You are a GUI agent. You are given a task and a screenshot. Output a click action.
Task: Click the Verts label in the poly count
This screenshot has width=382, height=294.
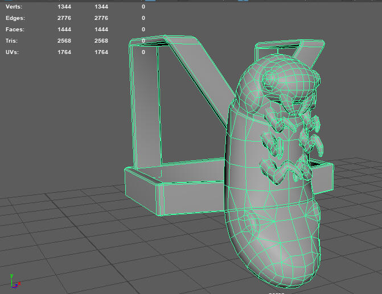tap(14, 7)
